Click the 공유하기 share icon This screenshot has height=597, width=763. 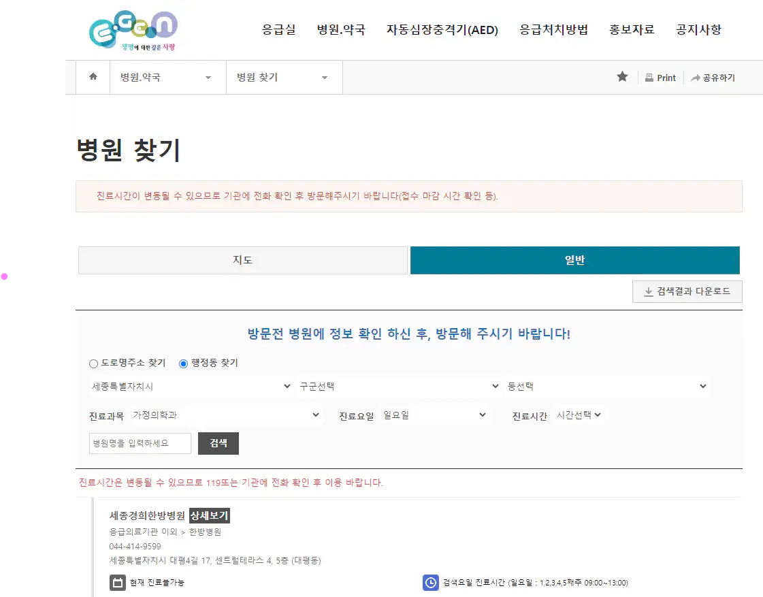[694, 77]
